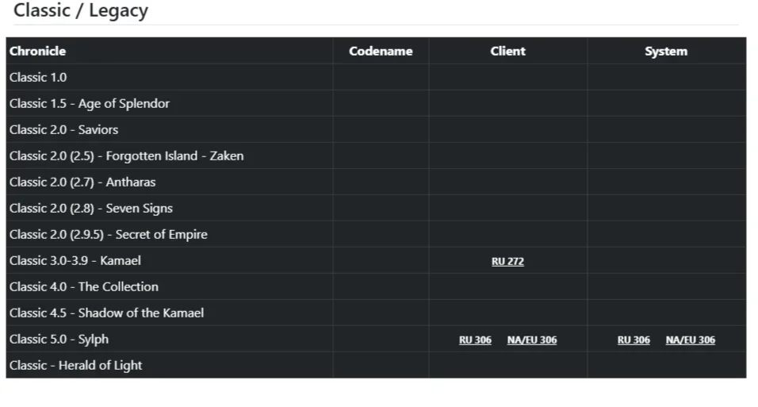758x407 pixels.
Task: Open RU 306 link in System column
Action: [x=634, y=340]
